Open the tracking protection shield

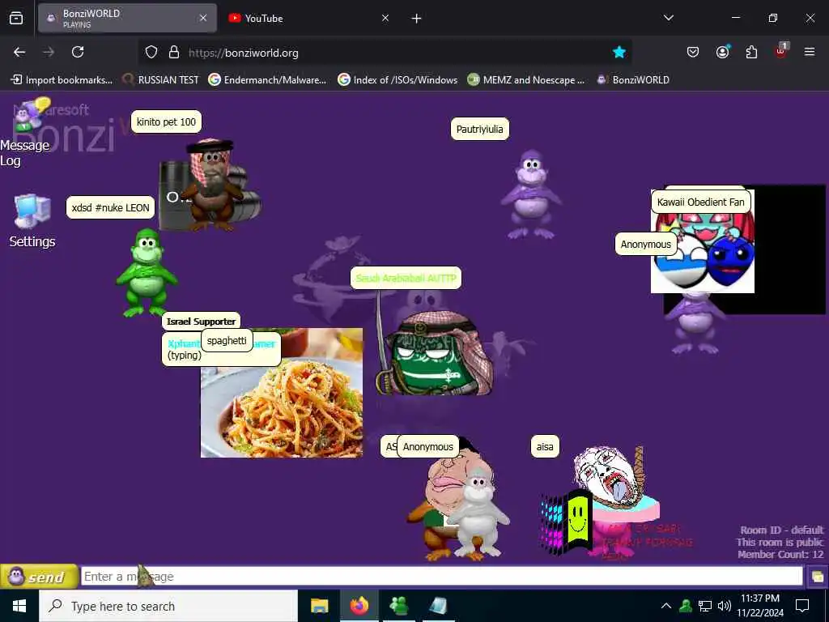[151, 53]
